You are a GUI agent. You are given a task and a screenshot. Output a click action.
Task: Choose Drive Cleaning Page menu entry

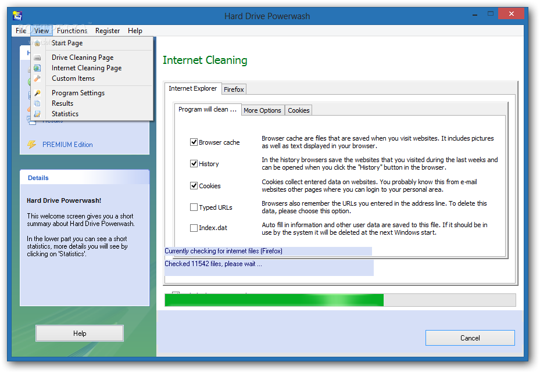click(x=92, y=58)
